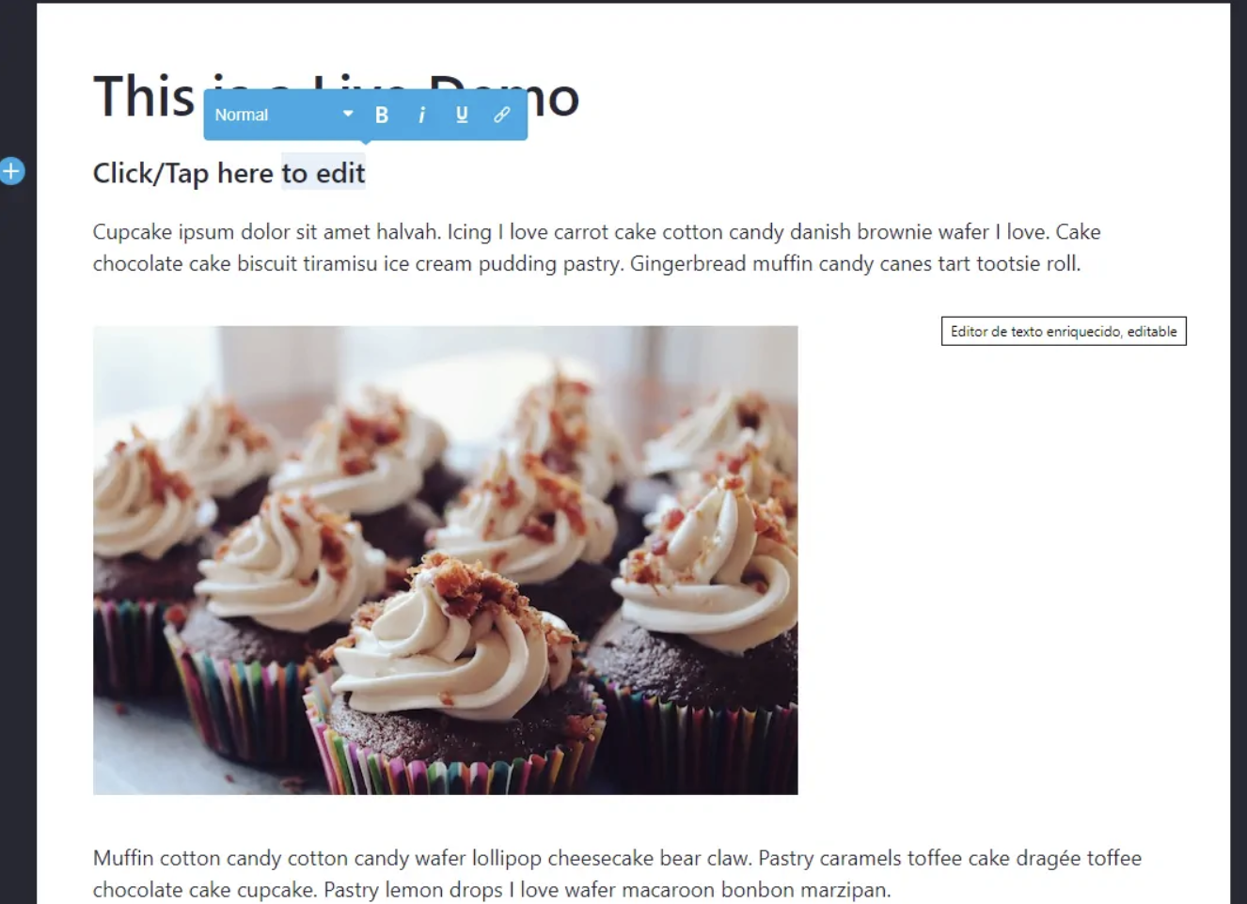1247x904 pixels.
Task: Toggle underline on the selected text
Action: click(462, 115)
